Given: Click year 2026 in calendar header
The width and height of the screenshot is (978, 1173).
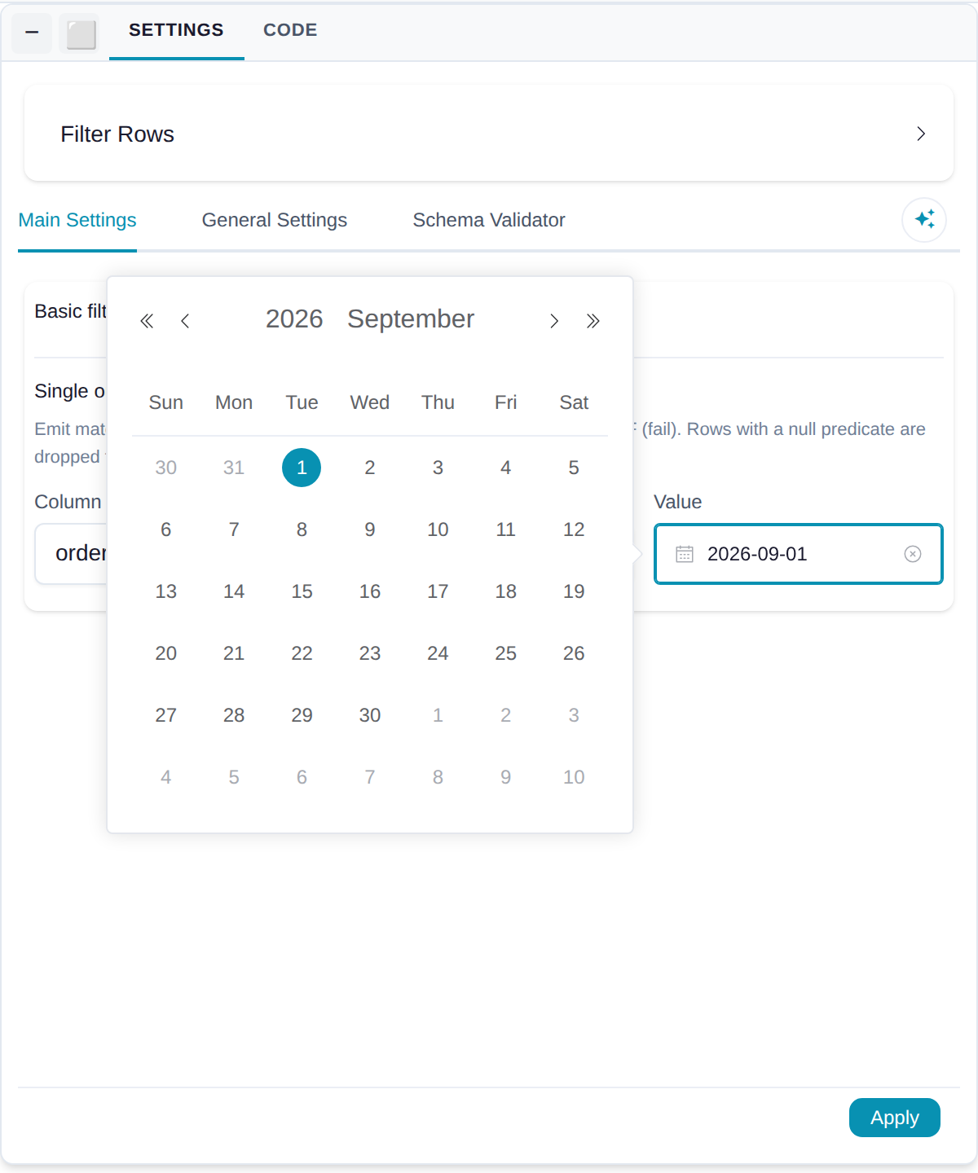Looking at the screenshot, I should [x=294, y=319].
